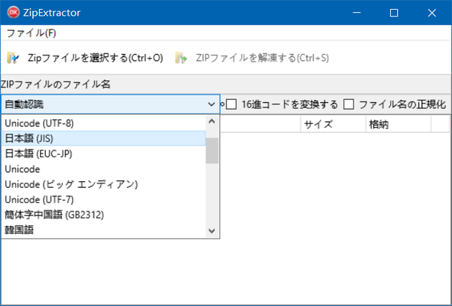Click the dropdown list scroll up arrow
The height and width of the screenshot is (306, 452).
(212, 121)
